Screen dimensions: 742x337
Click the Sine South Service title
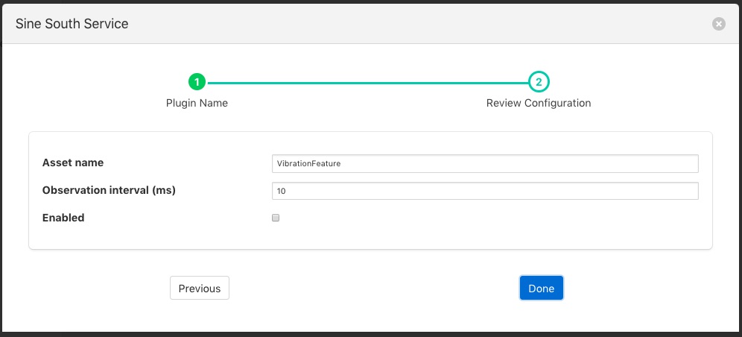click(x=72, y=24)
